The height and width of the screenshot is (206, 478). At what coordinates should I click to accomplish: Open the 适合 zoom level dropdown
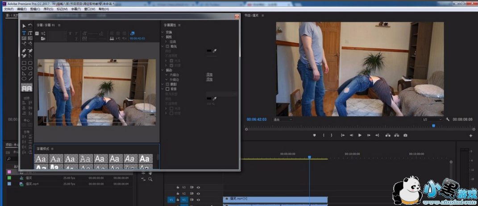(284, 119)
